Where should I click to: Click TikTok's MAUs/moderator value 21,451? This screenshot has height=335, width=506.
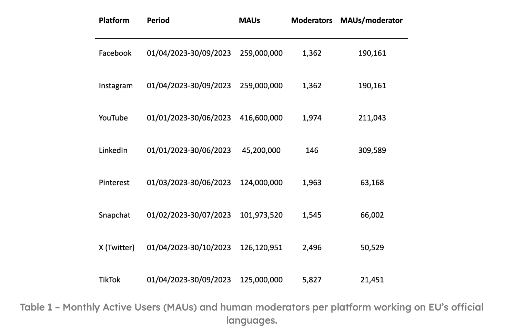tap(372, 280)
